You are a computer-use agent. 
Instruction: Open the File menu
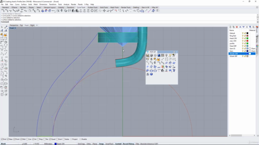pyautogui.click(x=2, y=4)
